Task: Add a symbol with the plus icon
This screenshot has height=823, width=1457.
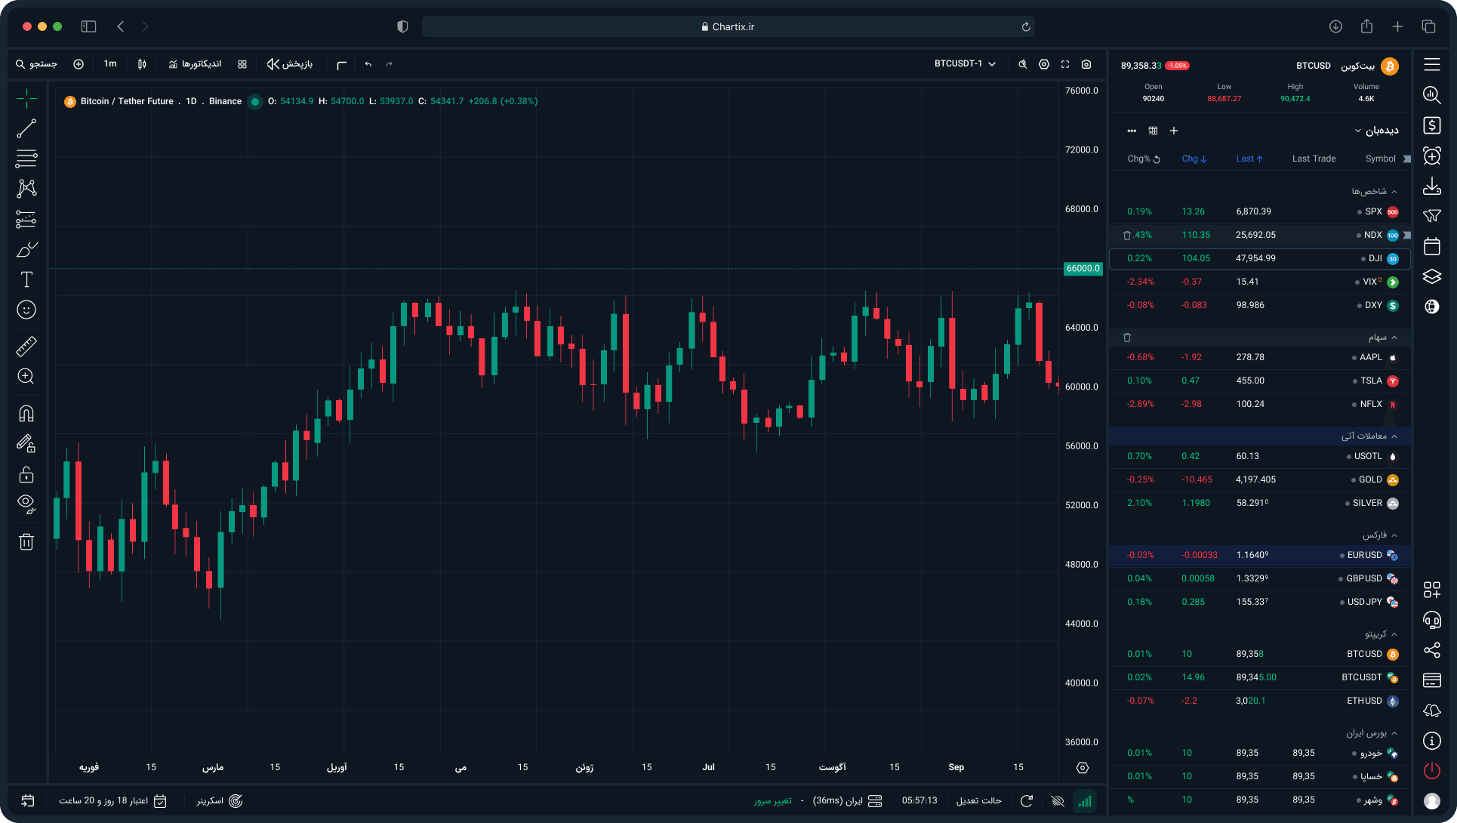Action: click(x=1174, y=131)
